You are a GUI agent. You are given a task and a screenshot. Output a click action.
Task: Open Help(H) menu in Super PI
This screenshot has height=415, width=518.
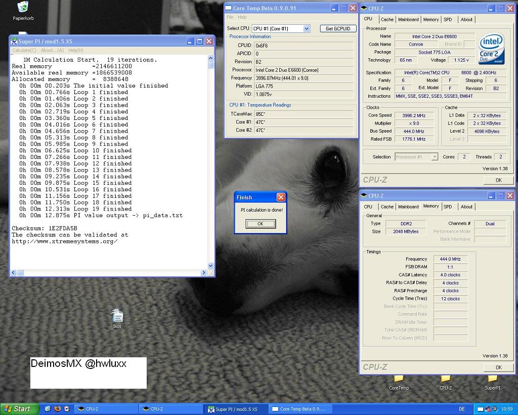(x=76, y=50)
